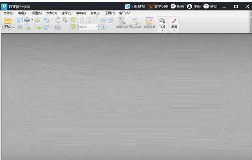Click the 帮助 help button

click(x=210, y=6)
